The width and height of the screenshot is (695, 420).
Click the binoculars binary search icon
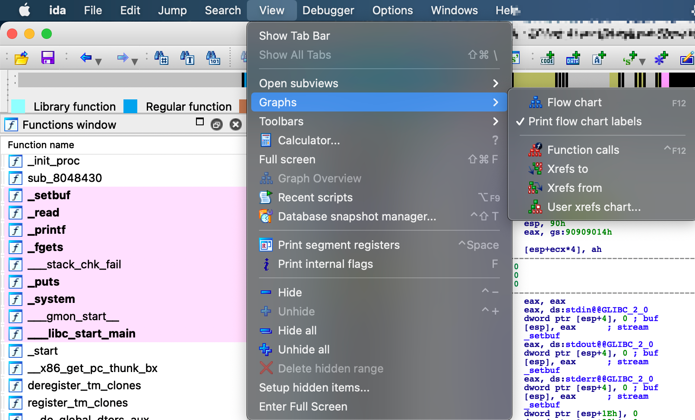[x=213, y=57]
